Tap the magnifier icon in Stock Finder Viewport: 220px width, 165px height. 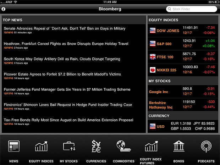pyautogui.click(x=170, y=9)
